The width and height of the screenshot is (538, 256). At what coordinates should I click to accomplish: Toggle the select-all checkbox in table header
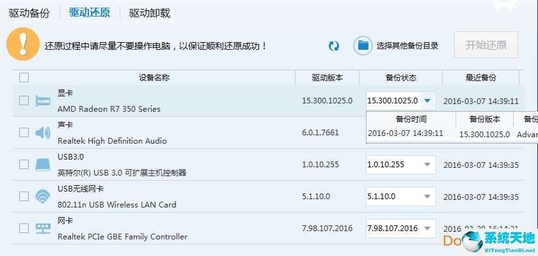tap(24, 78)
